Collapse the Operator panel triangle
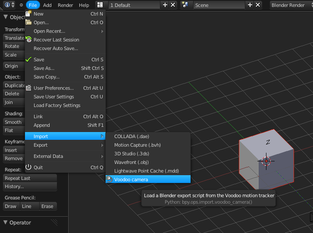Image resolution: width=313 pixels, height=233 pixels. pyautogui.click(x=6, y=222)
